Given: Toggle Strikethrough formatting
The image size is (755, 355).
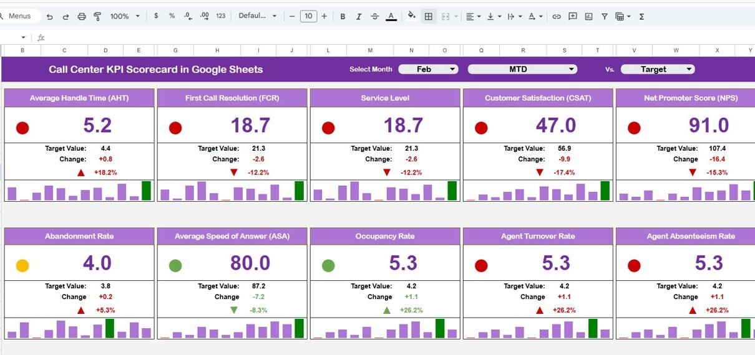Looking at the screenshot, I should pyautogui.click(x=374, y=16).
